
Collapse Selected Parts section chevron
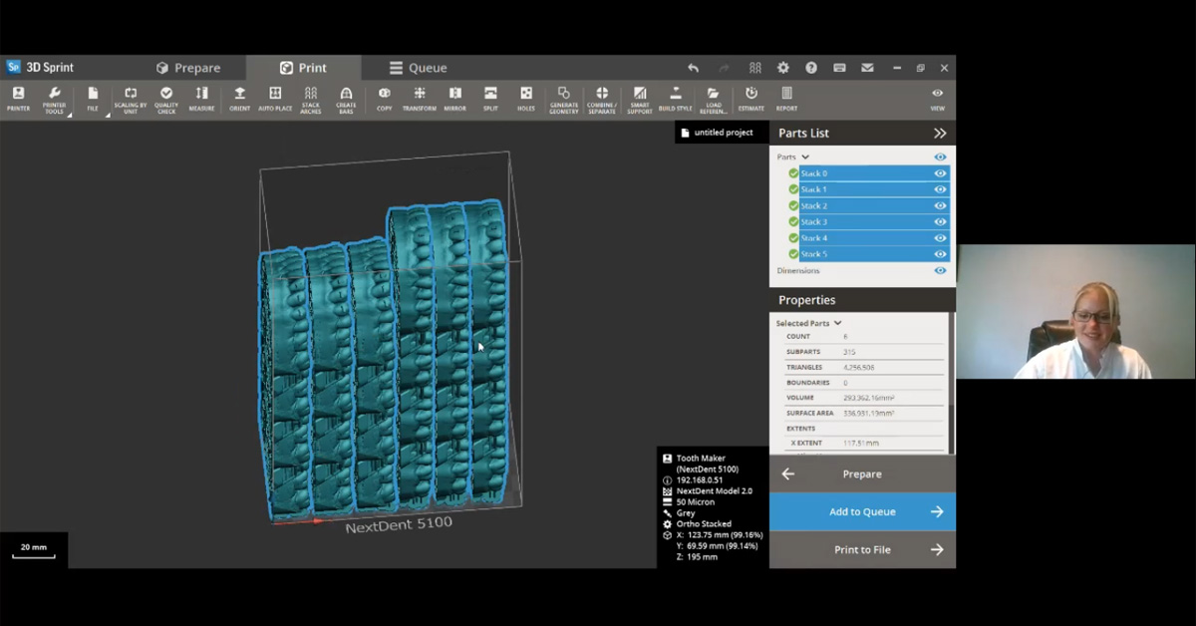[x=837, y=323]
